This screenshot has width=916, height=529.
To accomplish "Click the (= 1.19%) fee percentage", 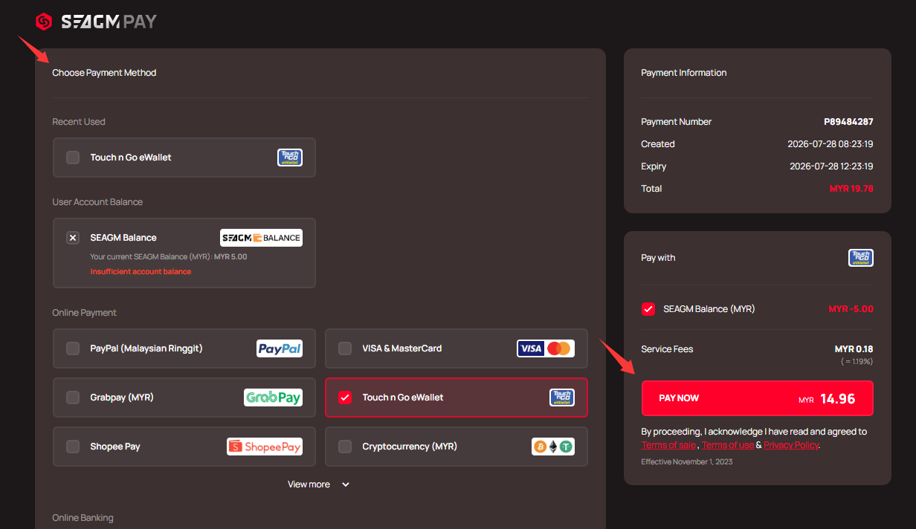I will coord(857,362).
